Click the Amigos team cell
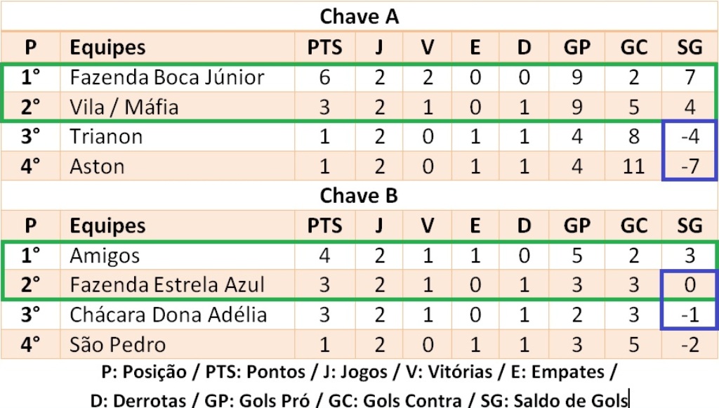 (x=105, y=256)
